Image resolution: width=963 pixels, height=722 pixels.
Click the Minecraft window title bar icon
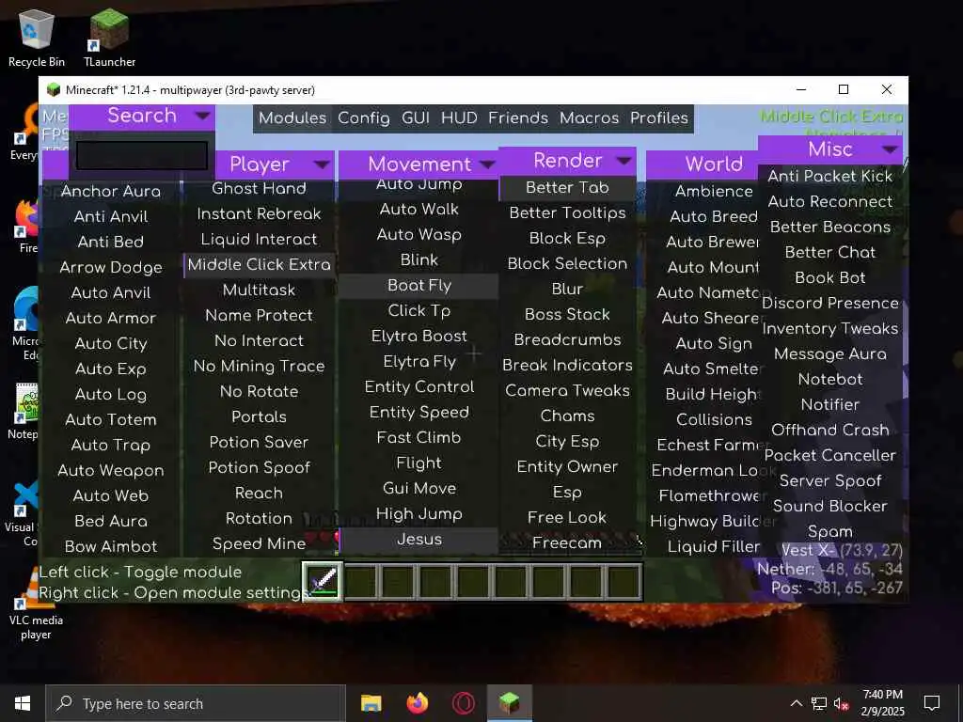tap(54, 89)
